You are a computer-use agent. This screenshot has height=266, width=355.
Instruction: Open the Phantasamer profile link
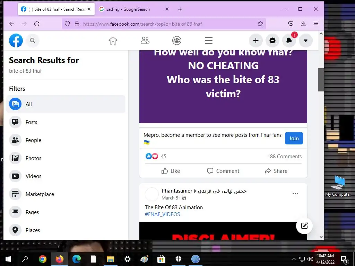(177, 191)
